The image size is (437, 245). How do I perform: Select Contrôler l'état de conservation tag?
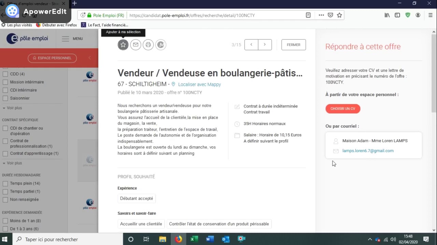[x=219, y=224]
